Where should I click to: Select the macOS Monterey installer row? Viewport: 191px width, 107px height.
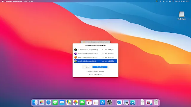(x=95, y=53)
